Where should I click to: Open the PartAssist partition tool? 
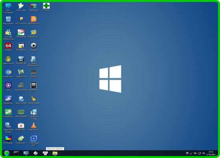tap(33, 7)
